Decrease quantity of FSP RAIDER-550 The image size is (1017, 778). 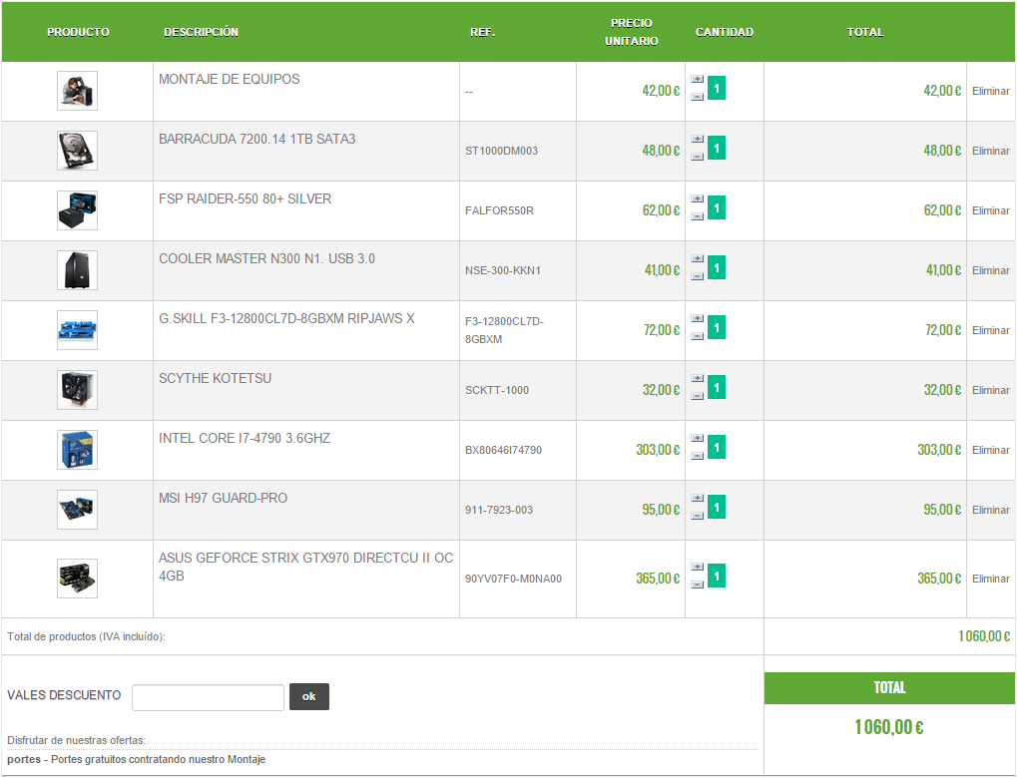[x=698, y=215]
